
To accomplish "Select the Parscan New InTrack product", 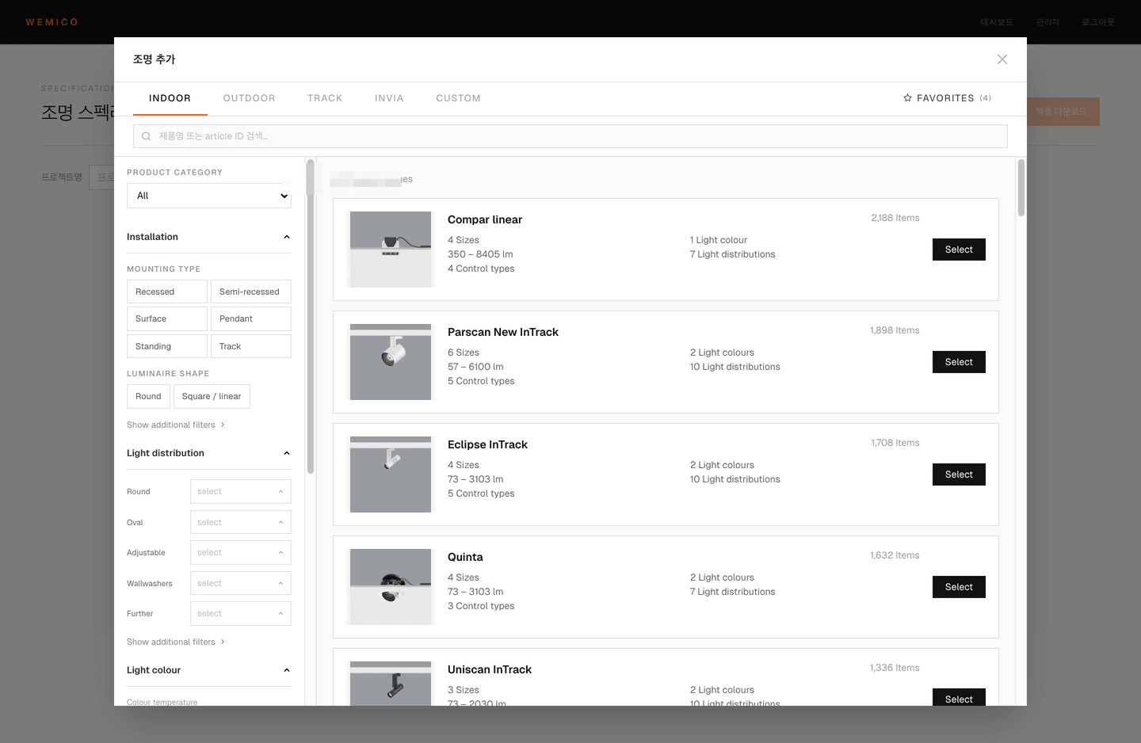I will (959, 362).
